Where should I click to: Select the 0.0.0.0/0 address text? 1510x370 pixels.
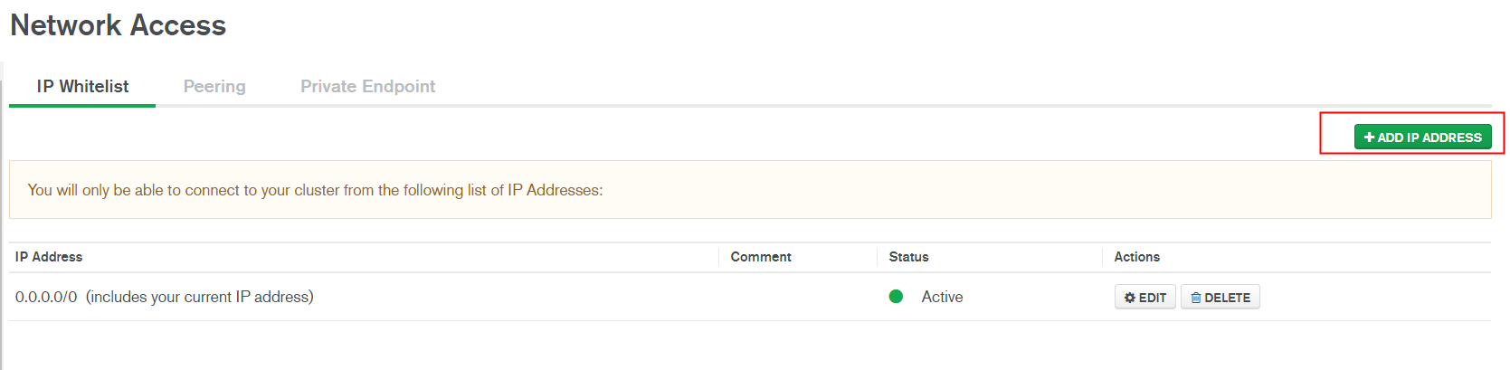46,297
